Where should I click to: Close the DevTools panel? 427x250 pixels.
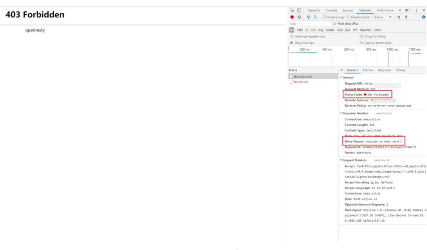[x=424, y=10]
